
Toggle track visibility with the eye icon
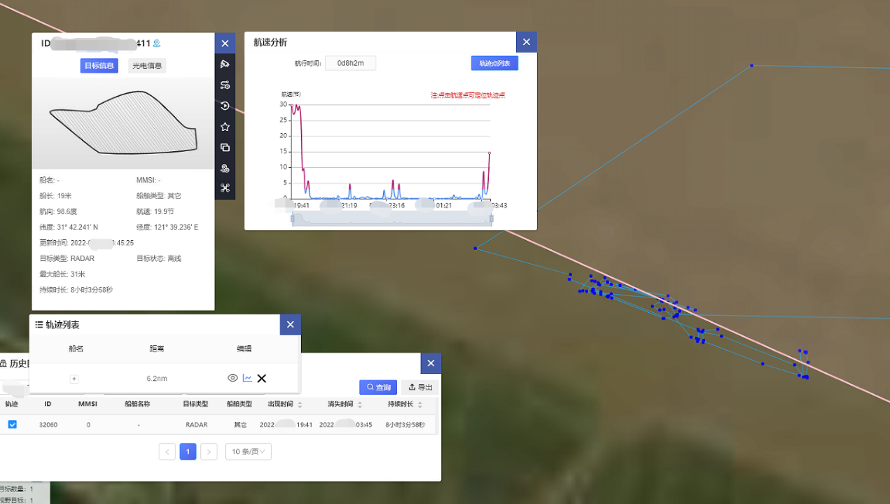pos(233,379)
